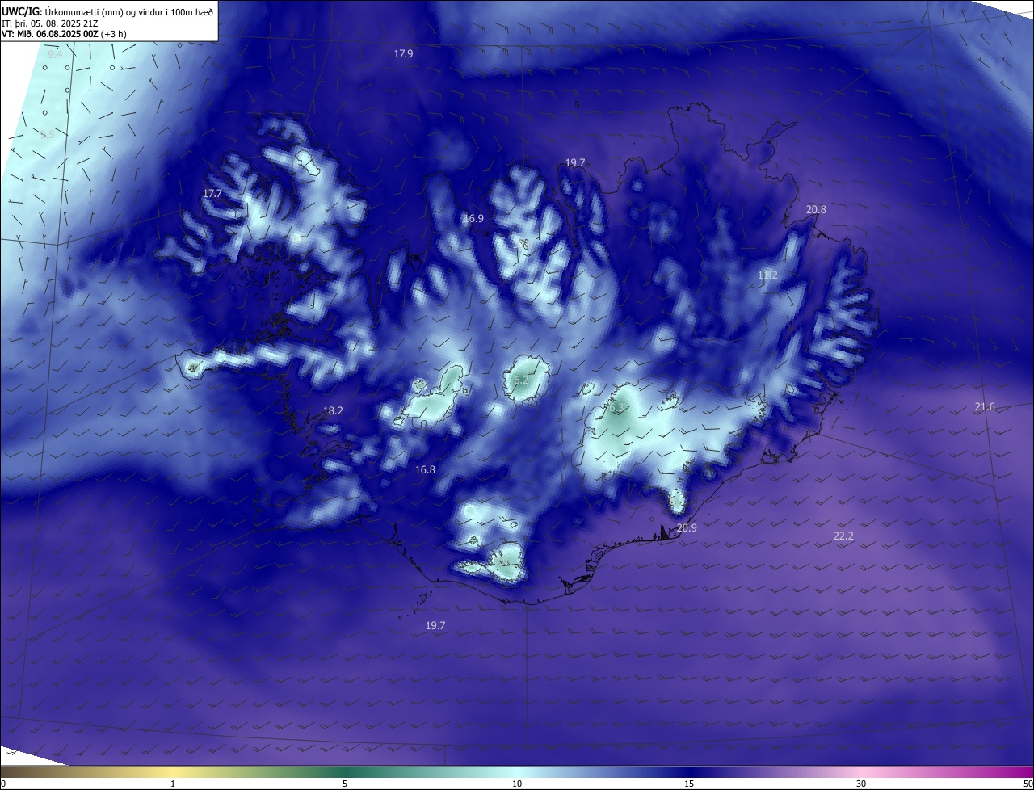Click the 20.8 value label on the map
Image resolution: width=1034 pixels, height=790 pixels.
pyautogui.click(x=816, y=210)
